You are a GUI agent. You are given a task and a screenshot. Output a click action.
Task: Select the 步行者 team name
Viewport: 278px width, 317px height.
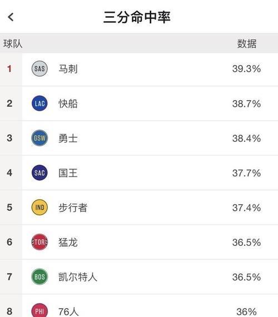pyautogui.click(x=73, y=208)
